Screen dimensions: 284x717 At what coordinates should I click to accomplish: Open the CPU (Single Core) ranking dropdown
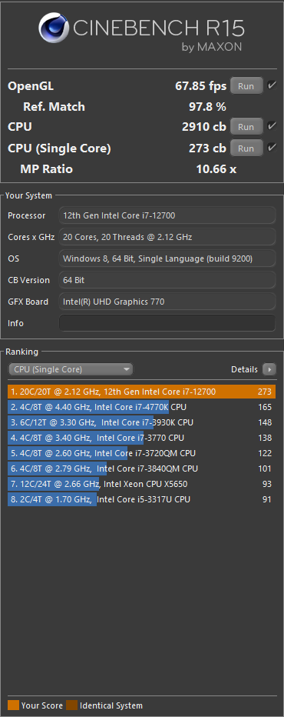(71, 369)
